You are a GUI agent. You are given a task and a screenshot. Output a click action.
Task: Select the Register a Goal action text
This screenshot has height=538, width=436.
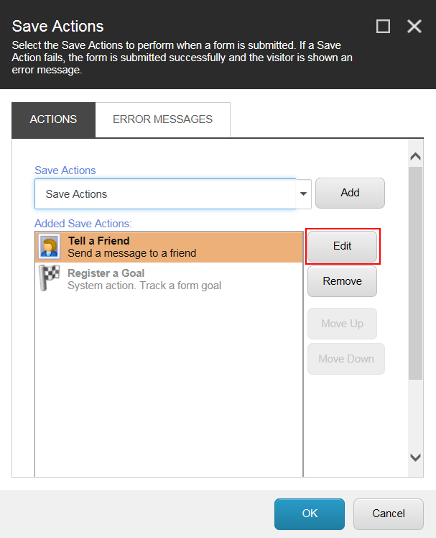click(x=144, y=279)
